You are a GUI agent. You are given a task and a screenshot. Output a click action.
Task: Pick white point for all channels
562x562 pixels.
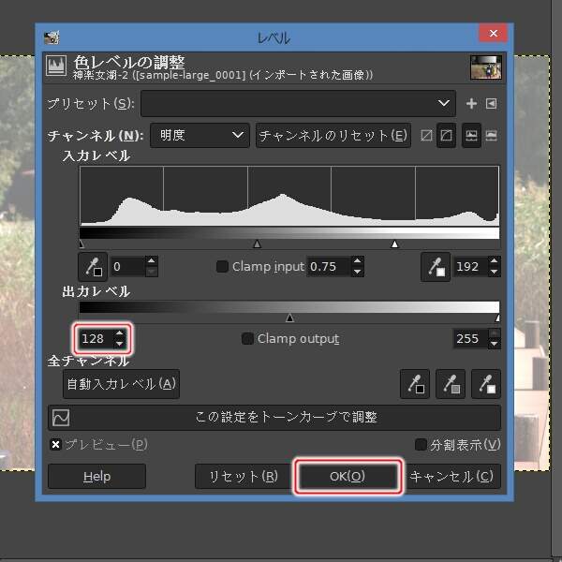pos(486,384)
